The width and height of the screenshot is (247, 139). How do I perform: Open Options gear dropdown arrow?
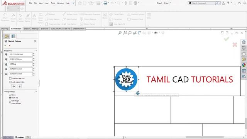tap(139, 3)
